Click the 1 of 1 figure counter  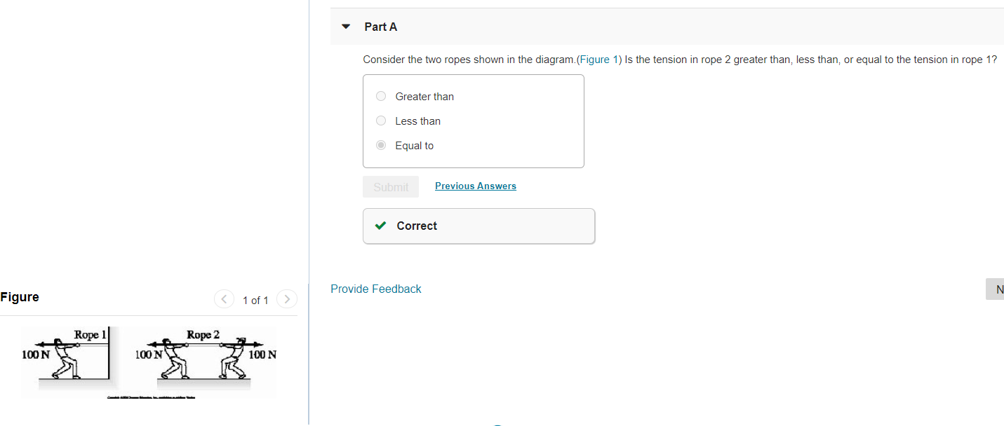255,300
